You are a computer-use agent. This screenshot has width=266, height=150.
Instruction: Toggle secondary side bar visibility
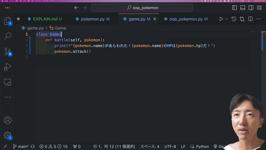coord(251,7)
